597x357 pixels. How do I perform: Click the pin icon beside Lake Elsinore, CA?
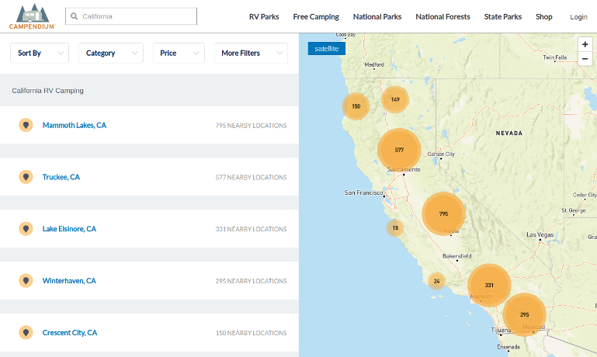coord(26,229)
